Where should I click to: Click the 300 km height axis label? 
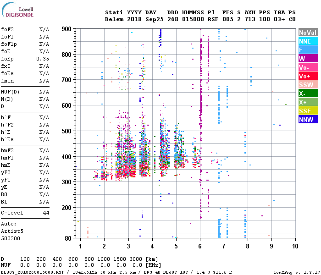click(66, 182)
